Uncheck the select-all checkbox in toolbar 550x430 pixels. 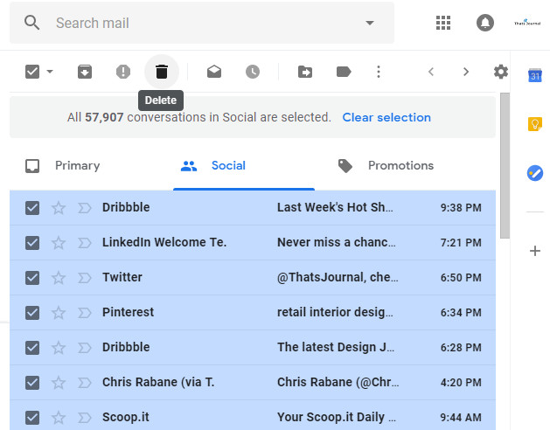(x=32, y=72)
